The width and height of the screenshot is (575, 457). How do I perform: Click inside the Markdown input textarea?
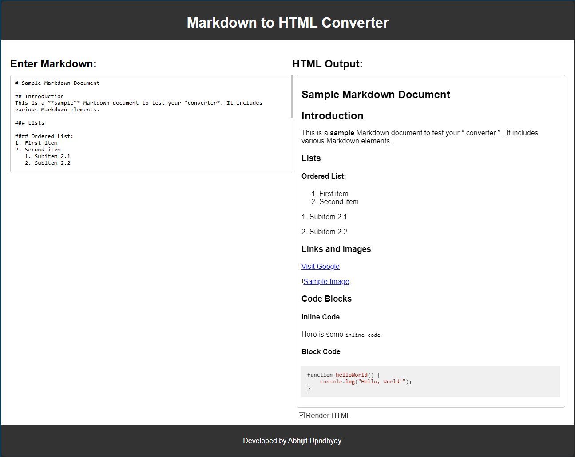[151, 124]
